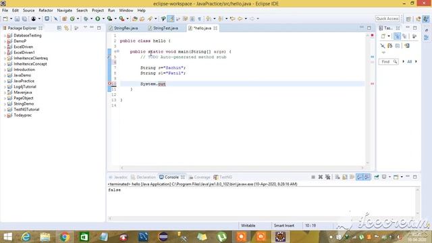The width and height of the screenshot is (432, 243).
Task: Open the Open Console dropdown arrow
Action: [x=402, y=177]
